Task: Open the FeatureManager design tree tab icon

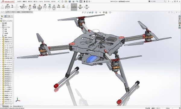Action: click(2, 16)
